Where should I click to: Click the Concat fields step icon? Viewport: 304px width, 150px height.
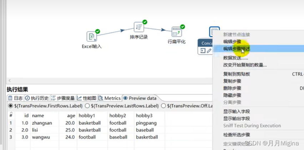click(214, 32)
